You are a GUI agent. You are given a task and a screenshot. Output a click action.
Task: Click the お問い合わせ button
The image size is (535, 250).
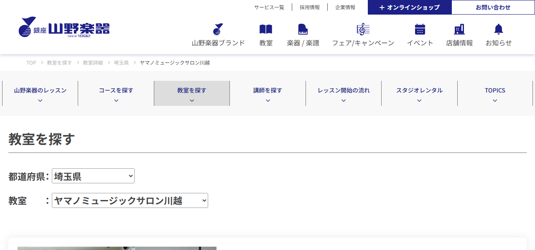click(x=493, y=7)
